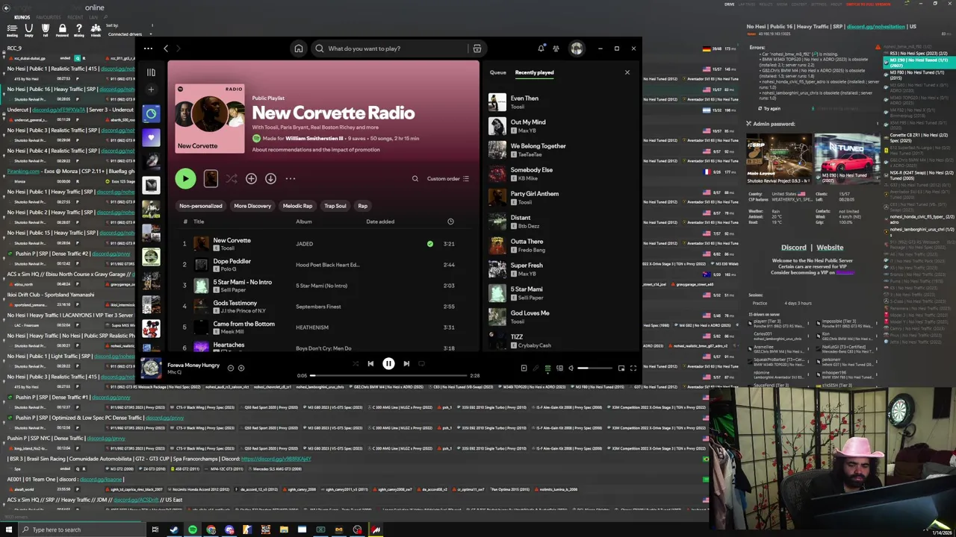The height and width of the screenshot is (537, 956).
Task: Mute Spotify with volume icon
Action: click(x=571, y=368)
